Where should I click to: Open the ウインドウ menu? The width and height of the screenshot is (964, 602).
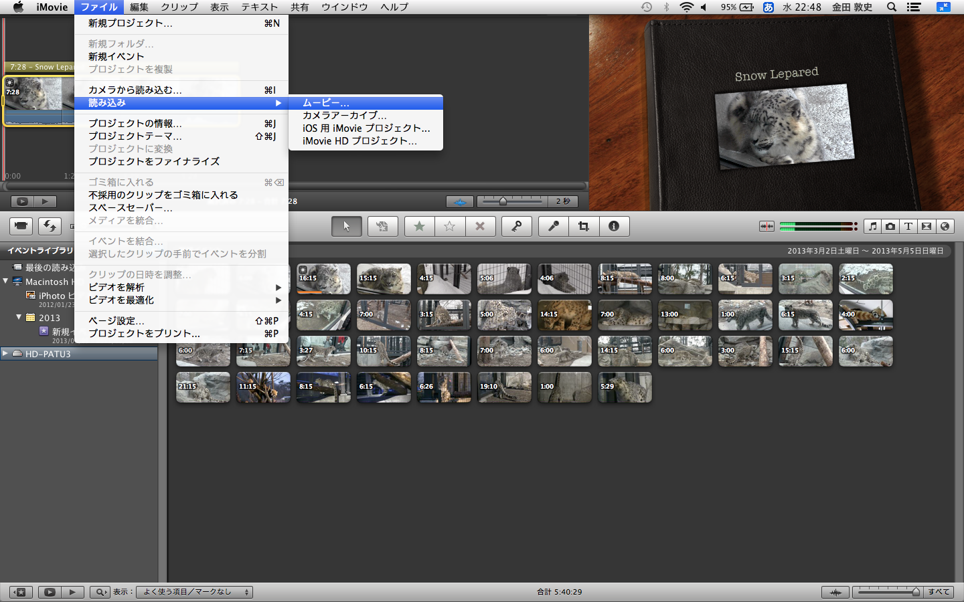(345, 7)
